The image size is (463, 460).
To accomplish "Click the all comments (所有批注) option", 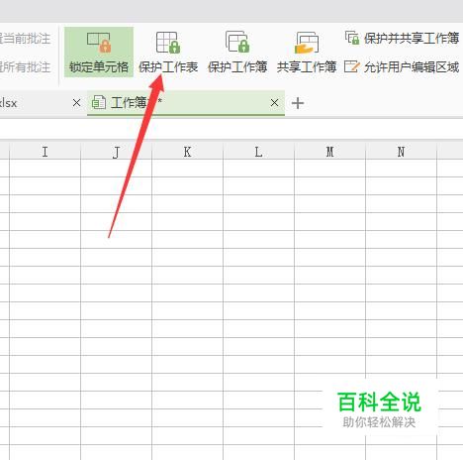I will pyautogui.click(x=25, y=67).
